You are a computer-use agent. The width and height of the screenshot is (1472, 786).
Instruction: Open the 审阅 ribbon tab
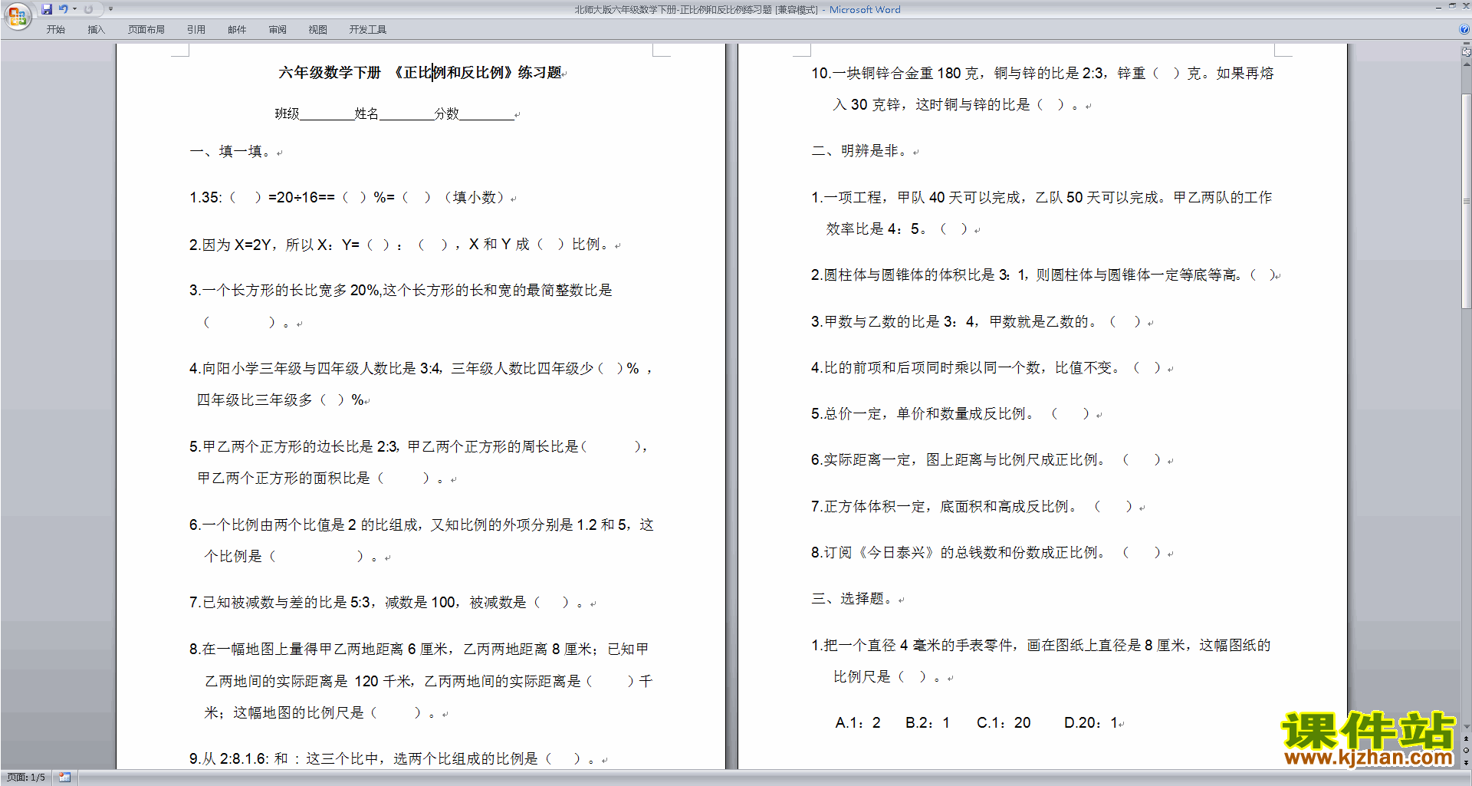tap(278, 29)
